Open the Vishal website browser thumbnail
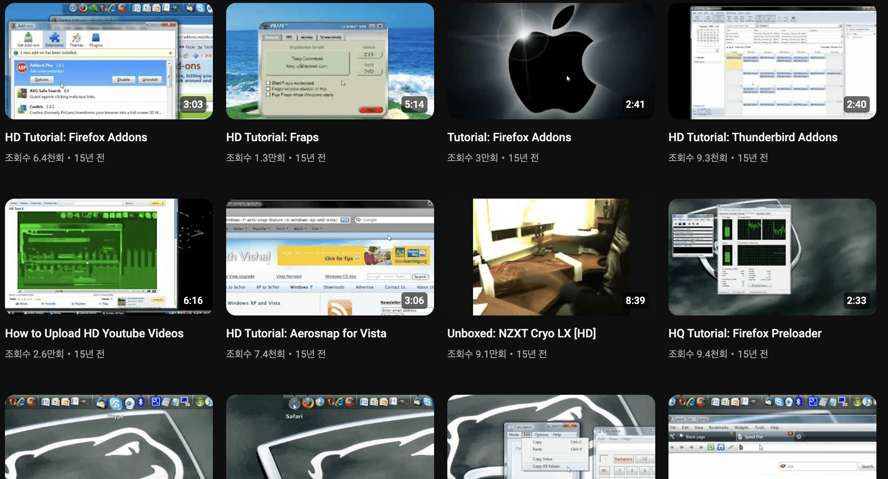888x479 pixels. [x=330, y=257]
